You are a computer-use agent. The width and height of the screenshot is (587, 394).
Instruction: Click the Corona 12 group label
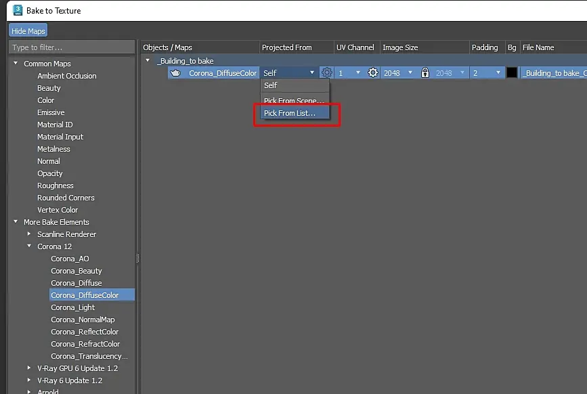click(54, 246)
